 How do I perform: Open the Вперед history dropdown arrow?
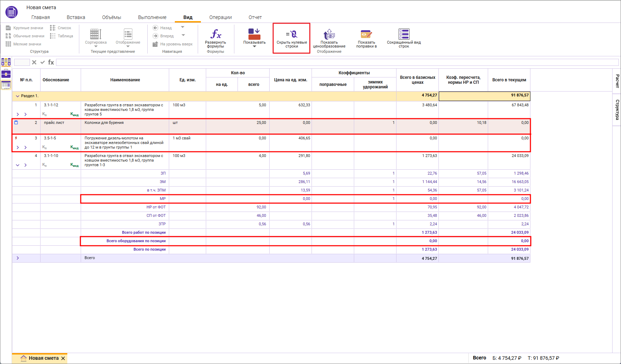click(x=183, y=35)
